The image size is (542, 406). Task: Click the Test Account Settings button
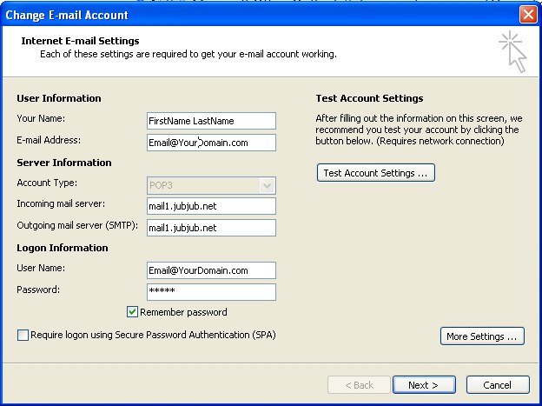(376, 173)
